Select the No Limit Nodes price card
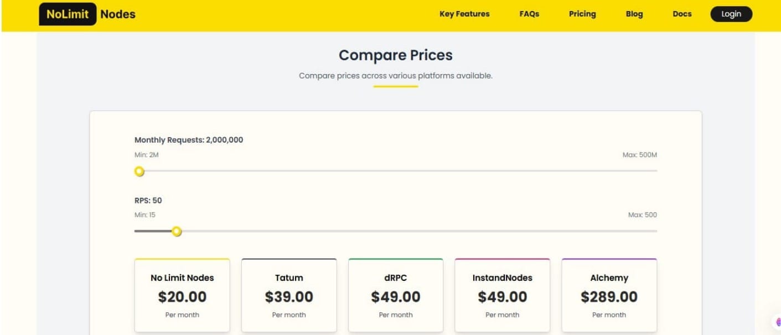This screenshot has height=335, width=781. (x=182, y=295)
